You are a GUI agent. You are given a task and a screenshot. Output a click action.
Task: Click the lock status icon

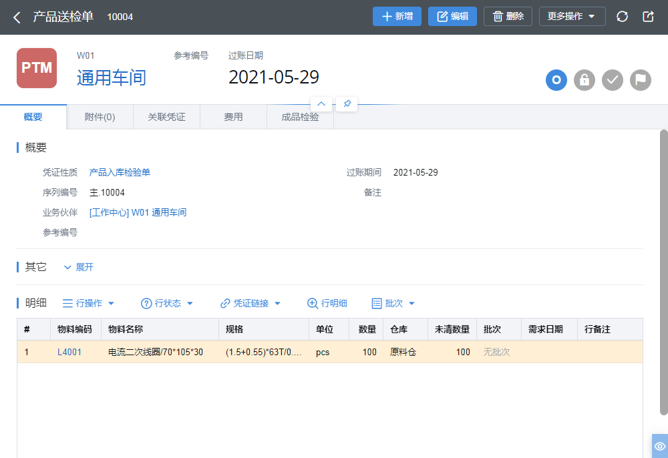584,80
